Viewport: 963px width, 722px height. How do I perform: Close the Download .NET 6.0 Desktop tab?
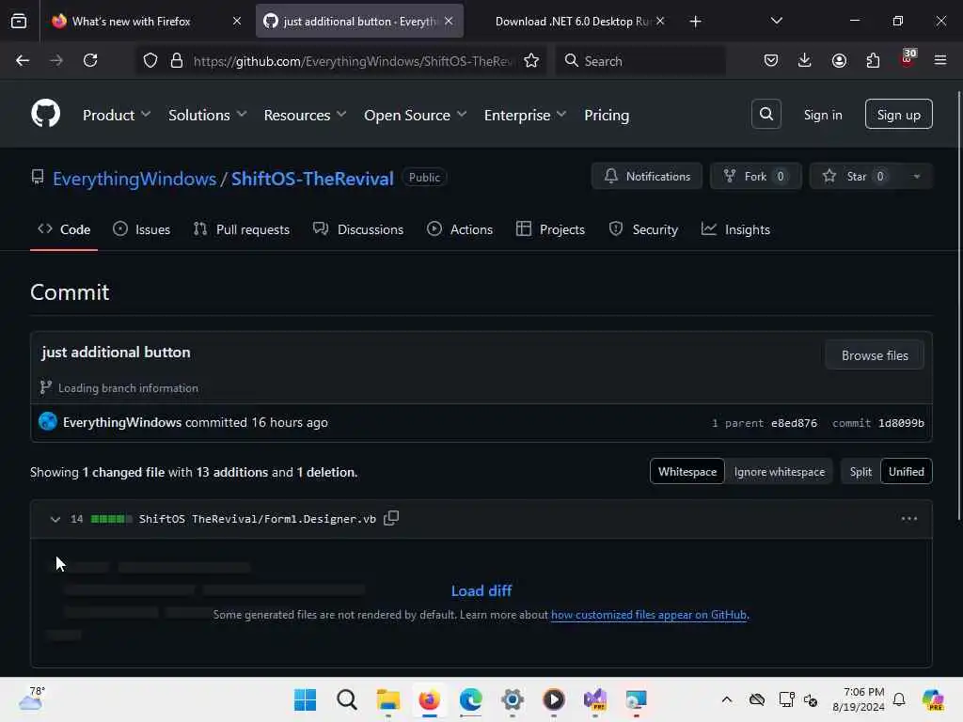pyautogui.click(x=660, y=21)
